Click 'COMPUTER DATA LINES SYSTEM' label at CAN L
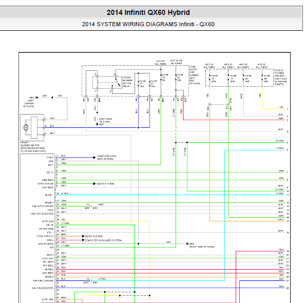Screen dimensions: 305x303 click(x=103, y=240)
